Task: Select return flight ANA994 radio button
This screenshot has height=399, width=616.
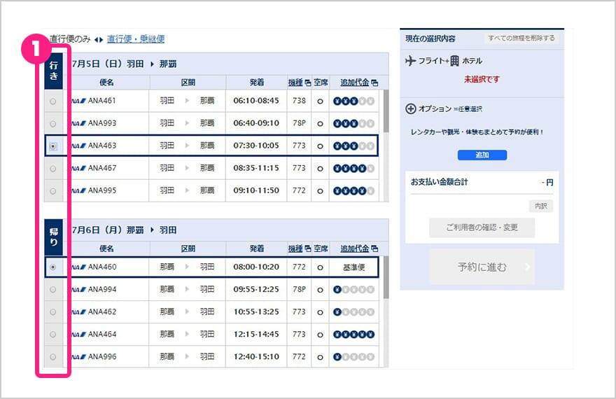Action: tap(54, 290)
